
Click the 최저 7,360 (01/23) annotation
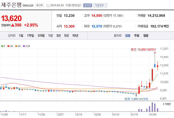pos(136,99)
